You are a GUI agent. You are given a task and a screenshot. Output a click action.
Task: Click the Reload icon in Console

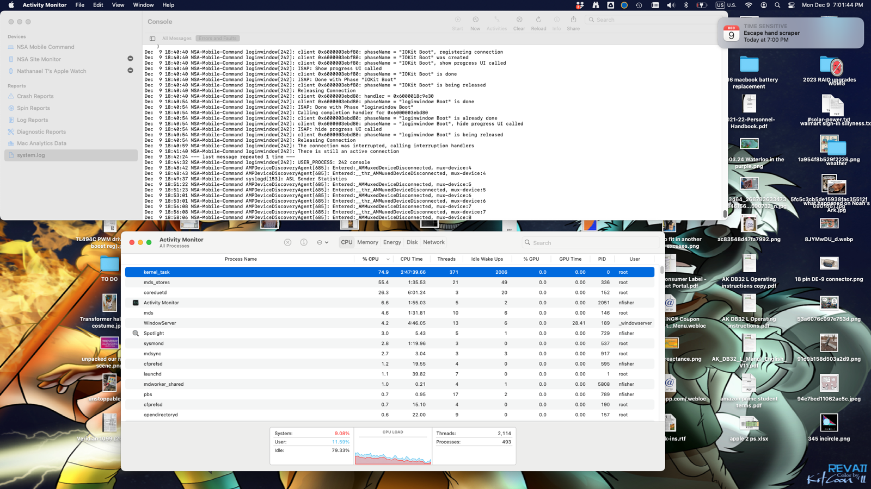click(538, 20)
